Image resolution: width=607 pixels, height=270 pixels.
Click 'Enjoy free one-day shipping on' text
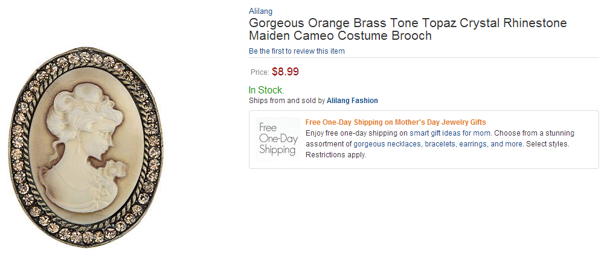(356, 133)
